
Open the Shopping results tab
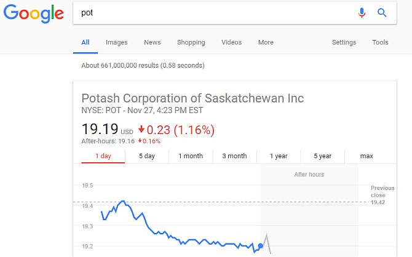click(191, 42)
